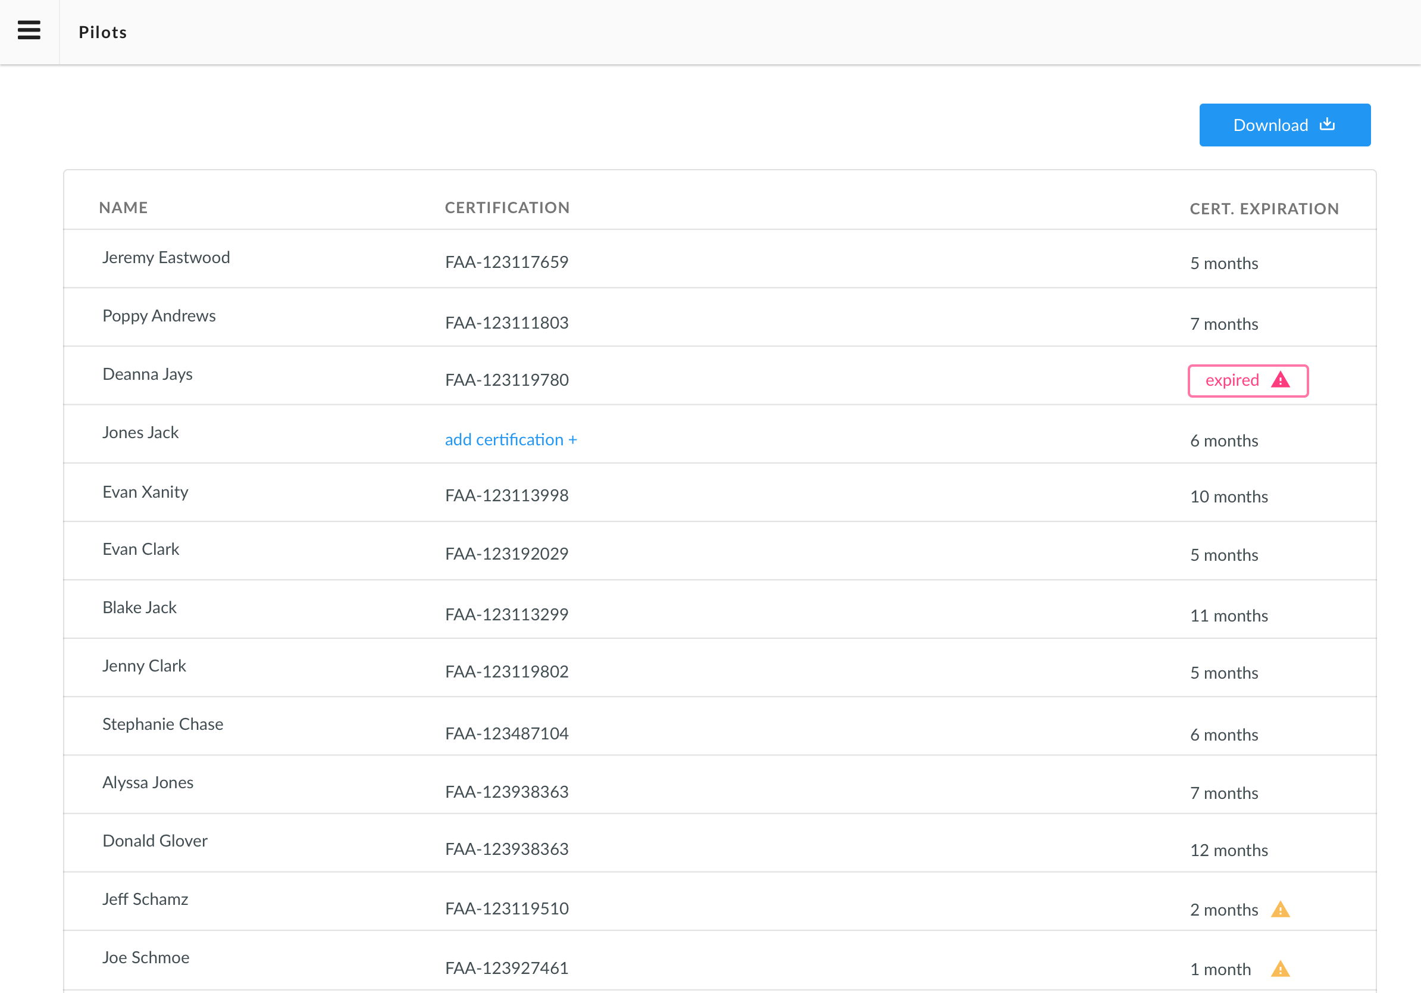Select pilot Donald Glover
Screen dimensions: 1421x993
pyautogui.click(x=155, y=841)
